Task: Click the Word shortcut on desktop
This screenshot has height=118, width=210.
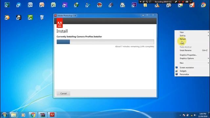Action: [30, 5]
